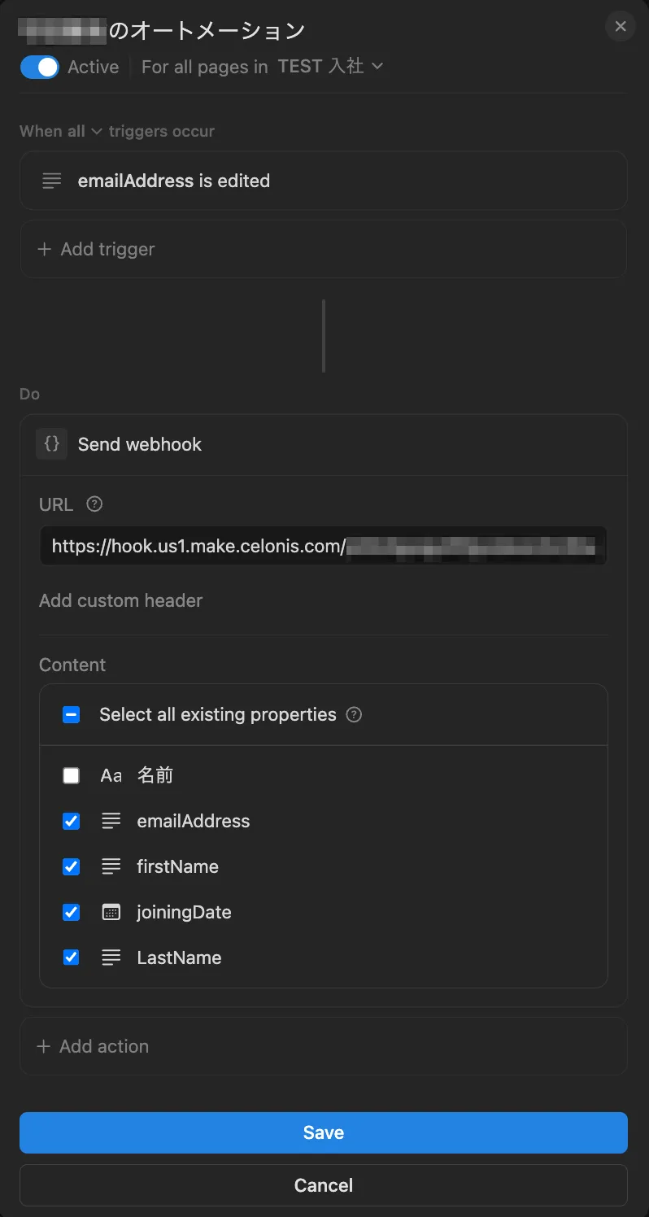
Task: Click the text icon beside emailAddress trigger
Action: pyautogui.click(x=51, y=181)
